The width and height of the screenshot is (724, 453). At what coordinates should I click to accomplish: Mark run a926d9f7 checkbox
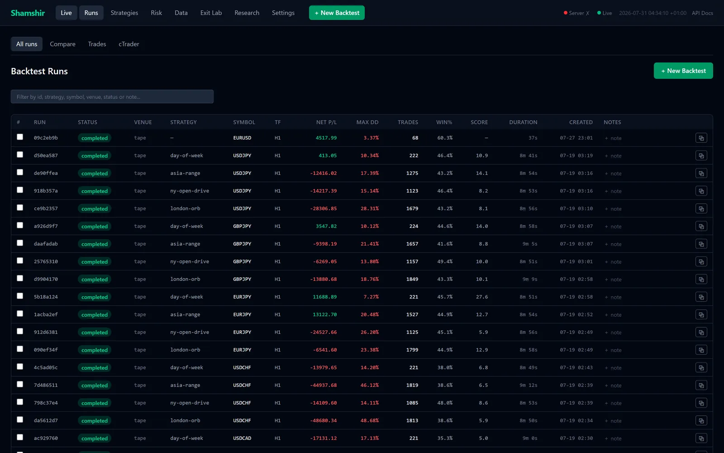20,225
